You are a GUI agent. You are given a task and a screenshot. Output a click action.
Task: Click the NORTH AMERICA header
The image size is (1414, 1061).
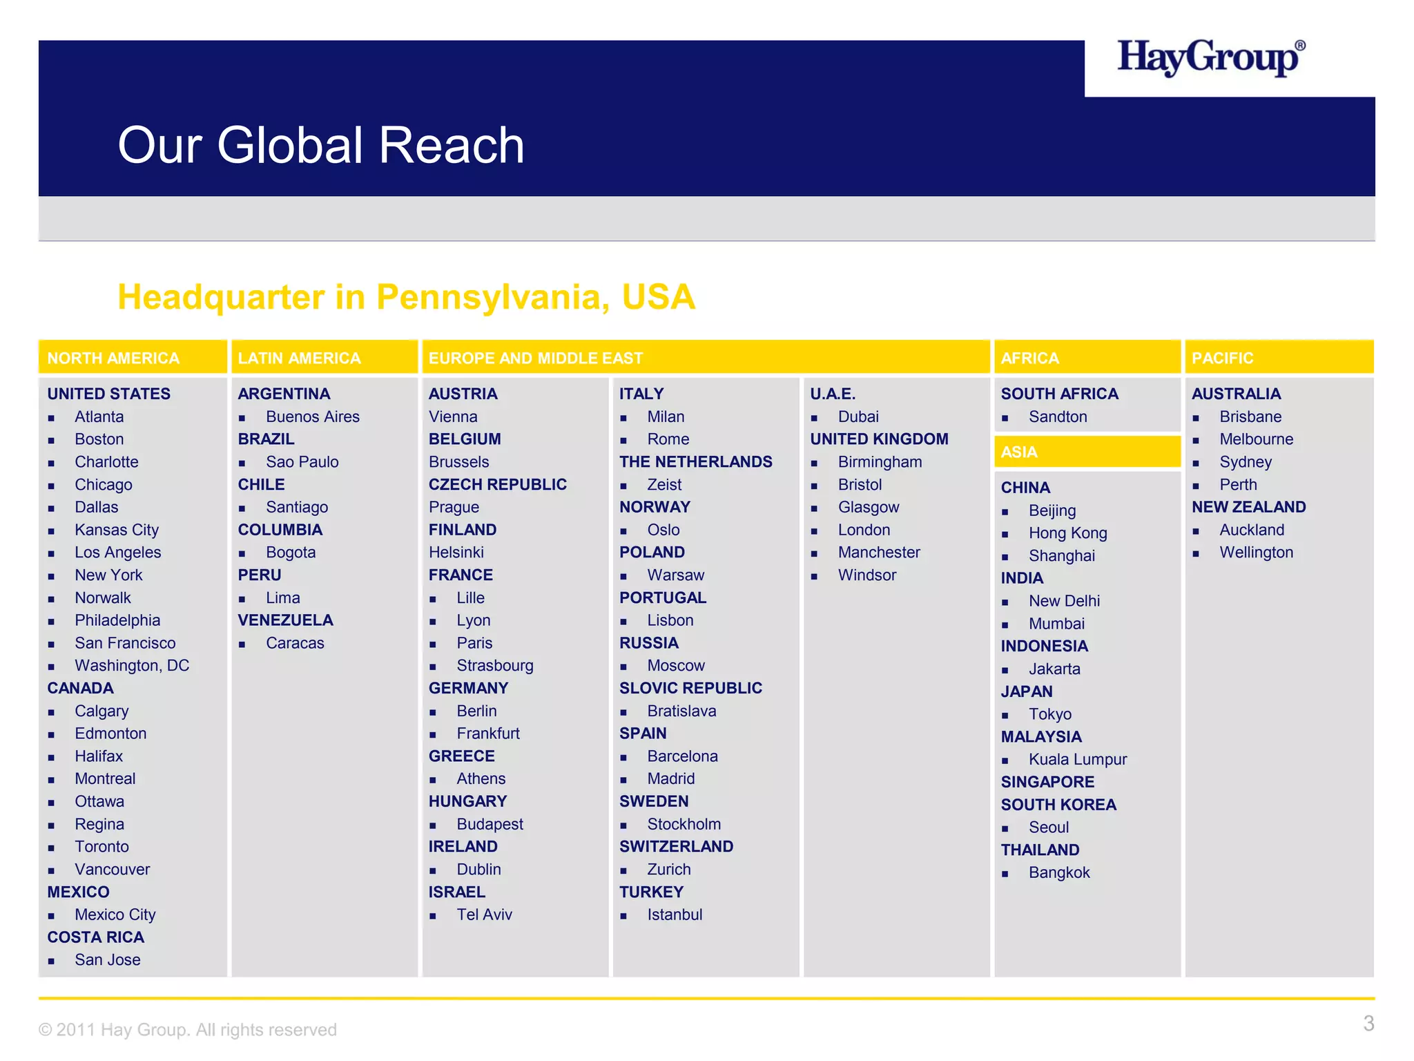[133, 357]
